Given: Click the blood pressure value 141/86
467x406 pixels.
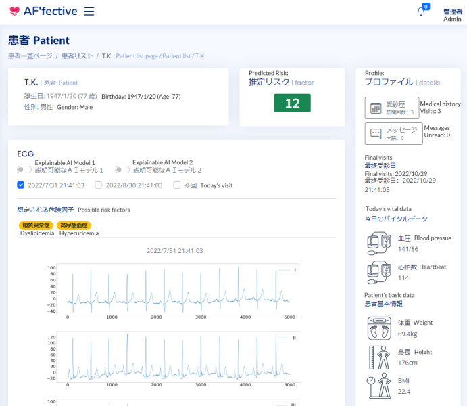Looking at the screenshot, I should click(x=408, y=249).
